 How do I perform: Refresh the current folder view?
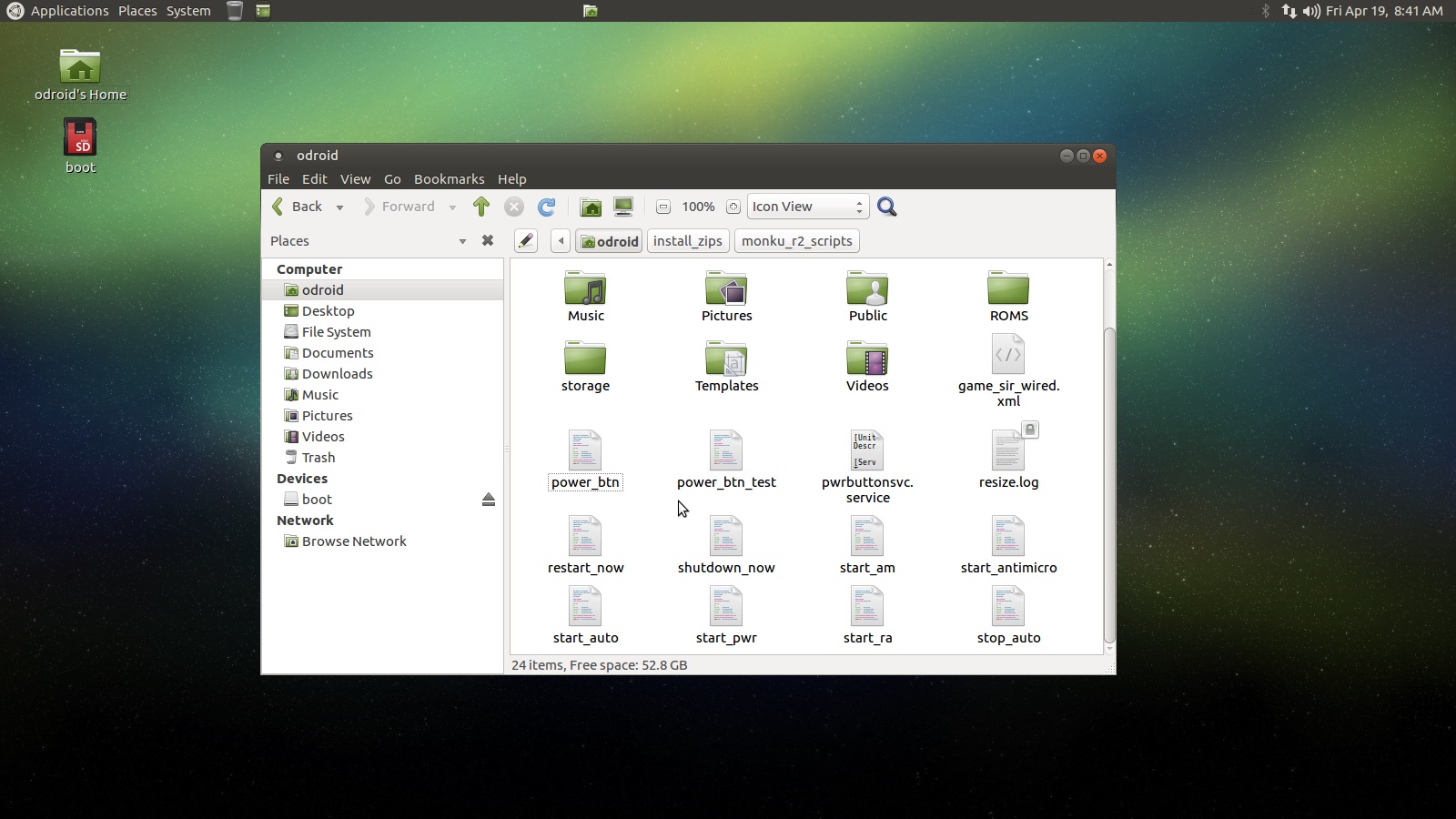coord(547,207)
